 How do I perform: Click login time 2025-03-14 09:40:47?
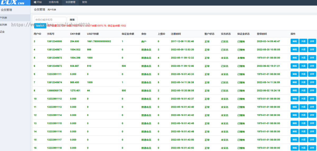(x=268, y=41)
